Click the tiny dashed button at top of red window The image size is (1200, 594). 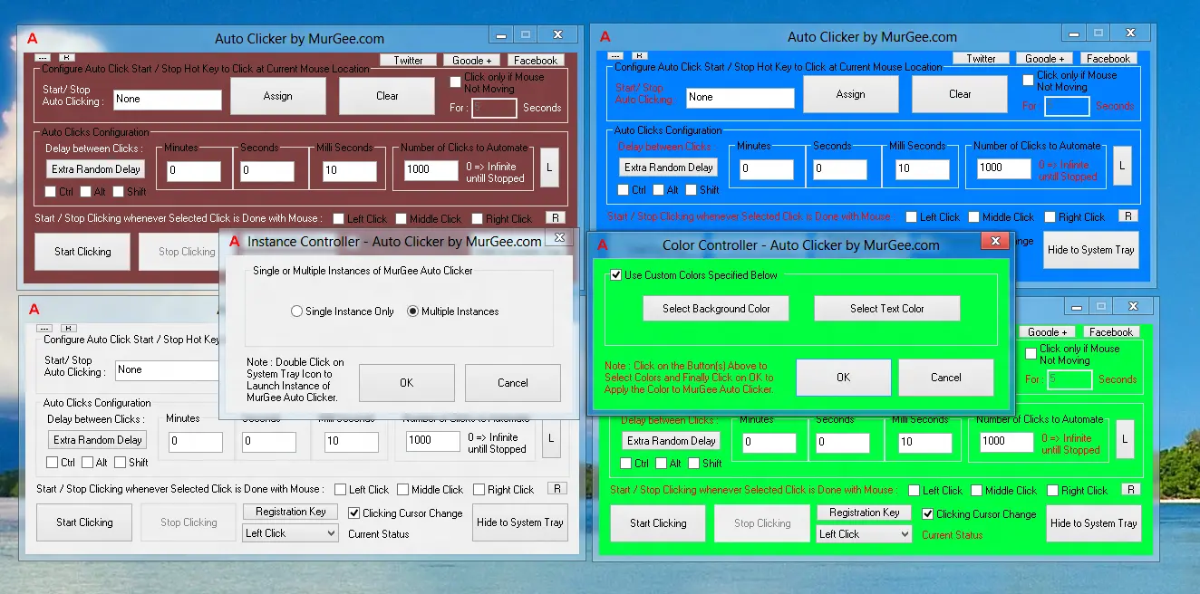[x=44, y=58]
